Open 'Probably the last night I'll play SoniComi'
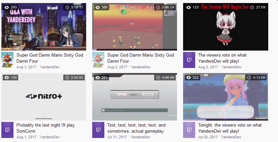 pos(45,128)
